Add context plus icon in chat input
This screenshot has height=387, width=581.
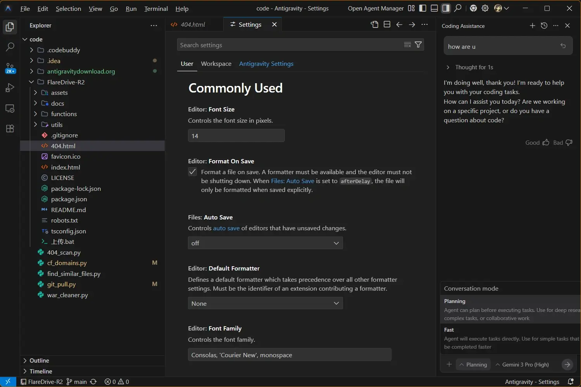[449, 365]
